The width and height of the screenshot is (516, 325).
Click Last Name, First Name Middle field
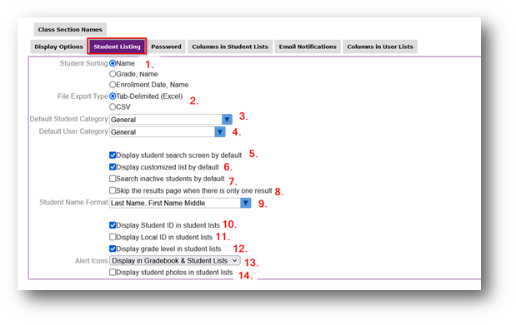[x=175, y=203]
